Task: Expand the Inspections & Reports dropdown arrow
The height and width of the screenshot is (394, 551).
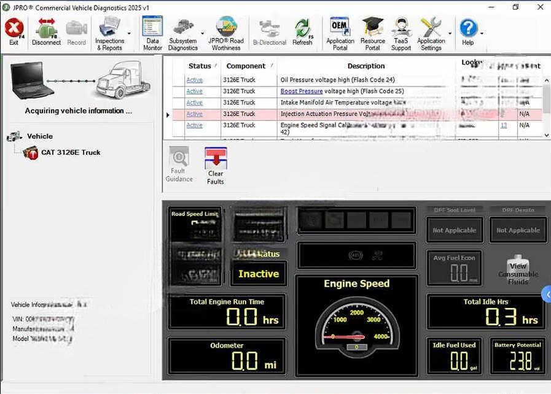Action: (x=129, y=34)
